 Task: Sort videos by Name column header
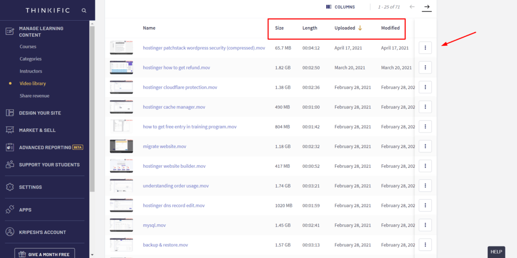149,28
